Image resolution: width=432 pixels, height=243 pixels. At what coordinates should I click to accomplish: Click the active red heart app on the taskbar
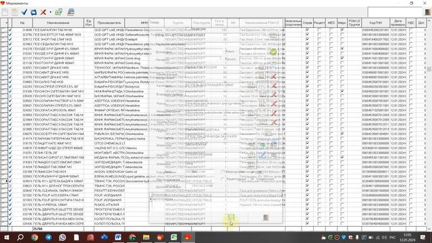(x=188, y=237)
